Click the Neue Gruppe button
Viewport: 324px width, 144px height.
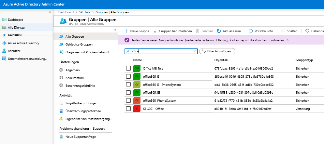click(137, 31)
